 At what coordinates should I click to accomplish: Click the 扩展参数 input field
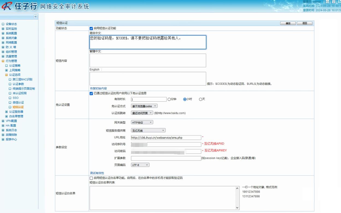pyautogui.click(x=166, y=158)
